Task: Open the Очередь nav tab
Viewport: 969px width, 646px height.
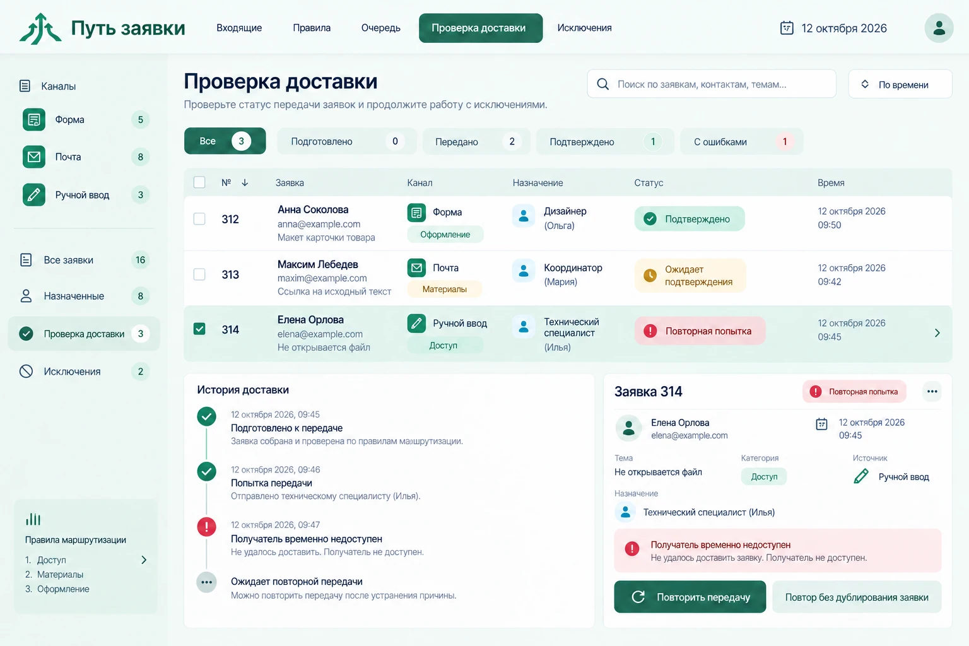Action: tap(380, 28)
